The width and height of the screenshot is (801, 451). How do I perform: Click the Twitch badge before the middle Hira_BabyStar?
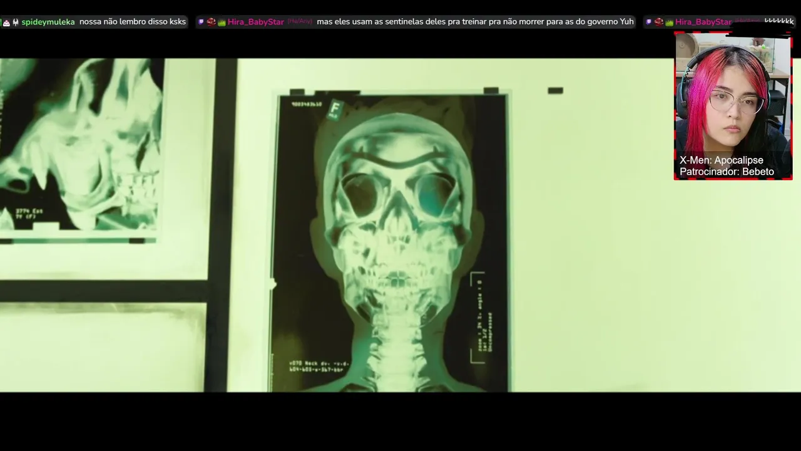[202, 22]
